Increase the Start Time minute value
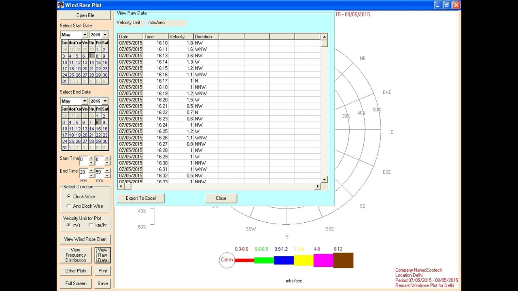 point(107,158)
